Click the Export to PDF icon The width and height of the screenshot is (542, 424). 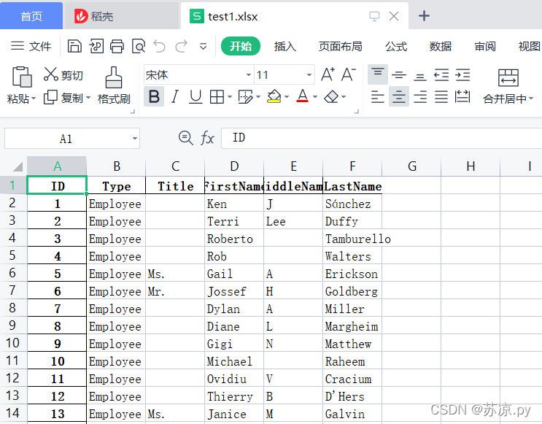(x=96, y=46)
